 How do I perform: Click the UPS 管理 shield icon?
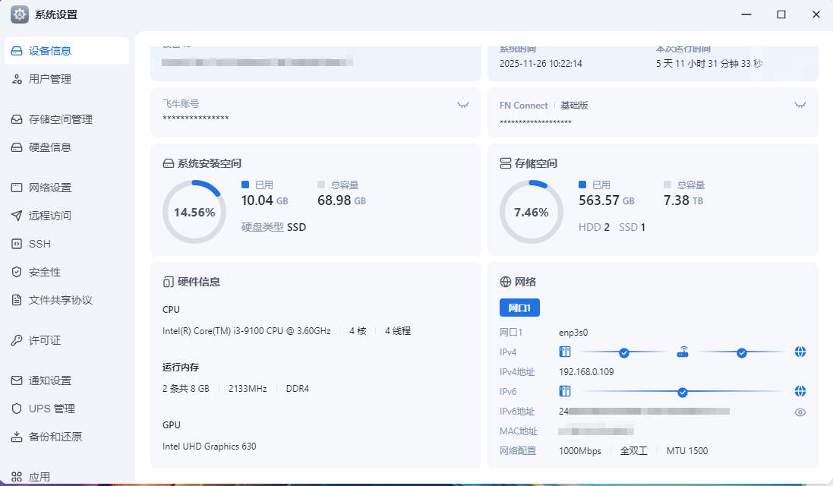coord(17,409)
